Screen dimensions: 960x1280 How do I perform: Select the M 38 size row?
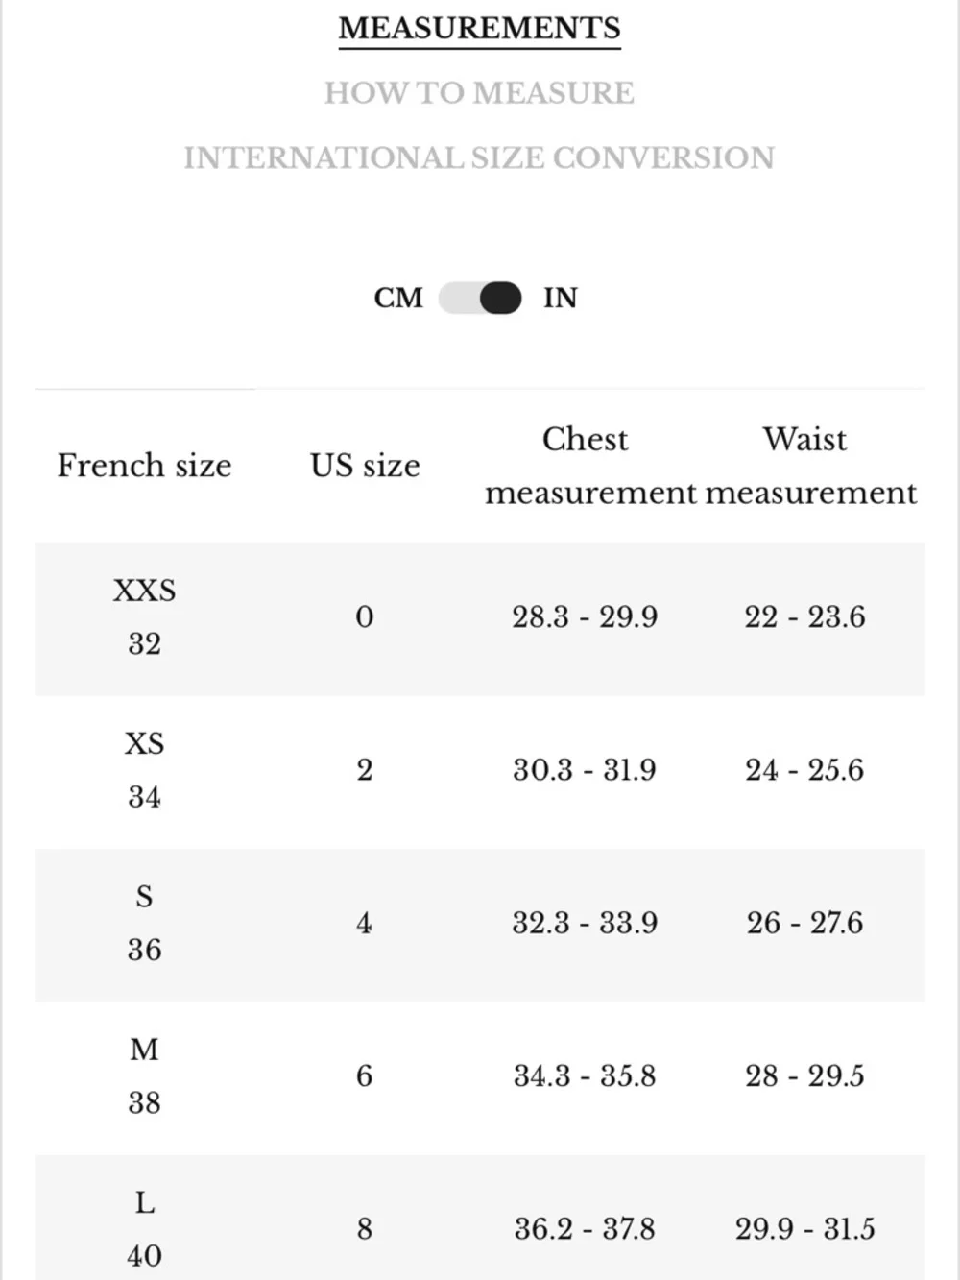[x=480, y=1077]
